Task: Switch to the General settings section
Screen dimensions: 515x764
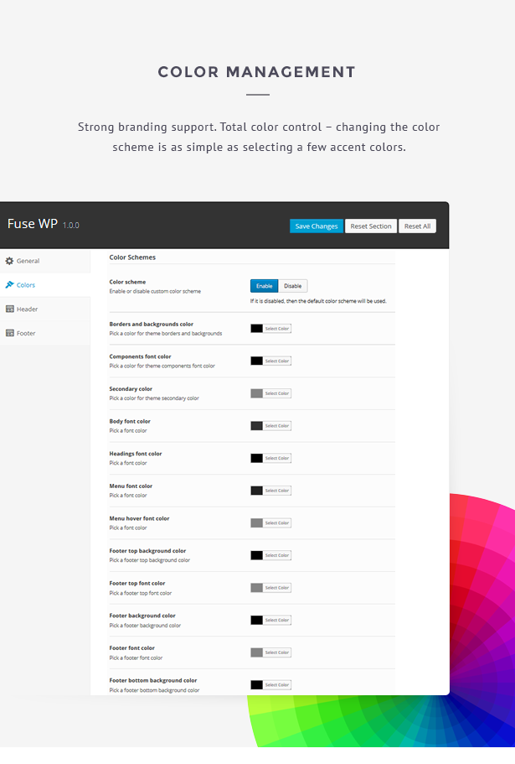Action: tap(29, 261)
